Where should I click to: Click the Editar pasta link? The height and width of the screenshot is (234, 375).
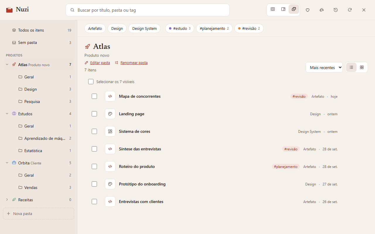(x=97, y=63)
